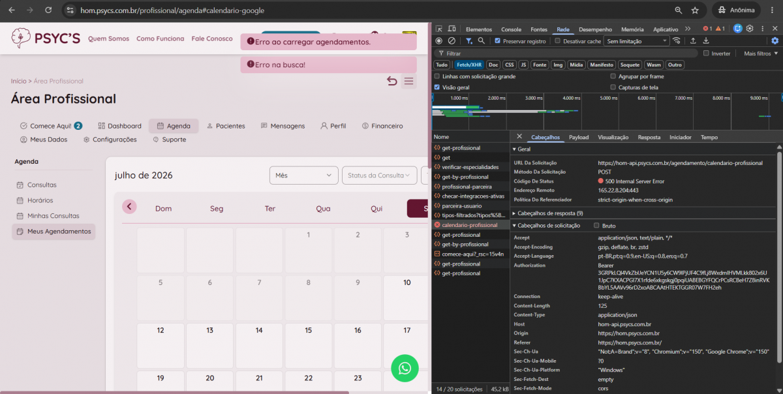
Task: Click the Início breadcrumb link
Action: point(18,81)
